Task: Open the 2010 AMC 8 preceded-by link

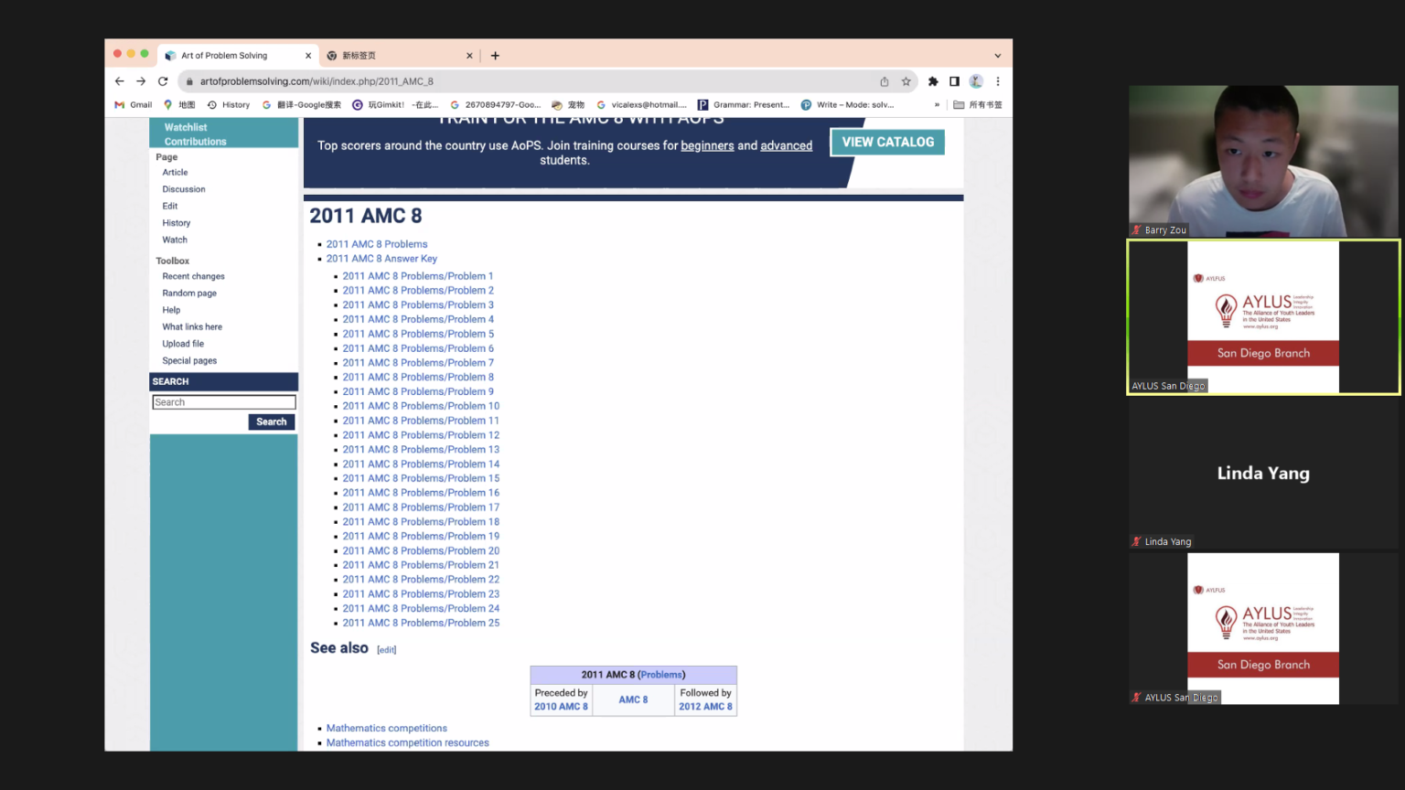Action: (561, 707)
